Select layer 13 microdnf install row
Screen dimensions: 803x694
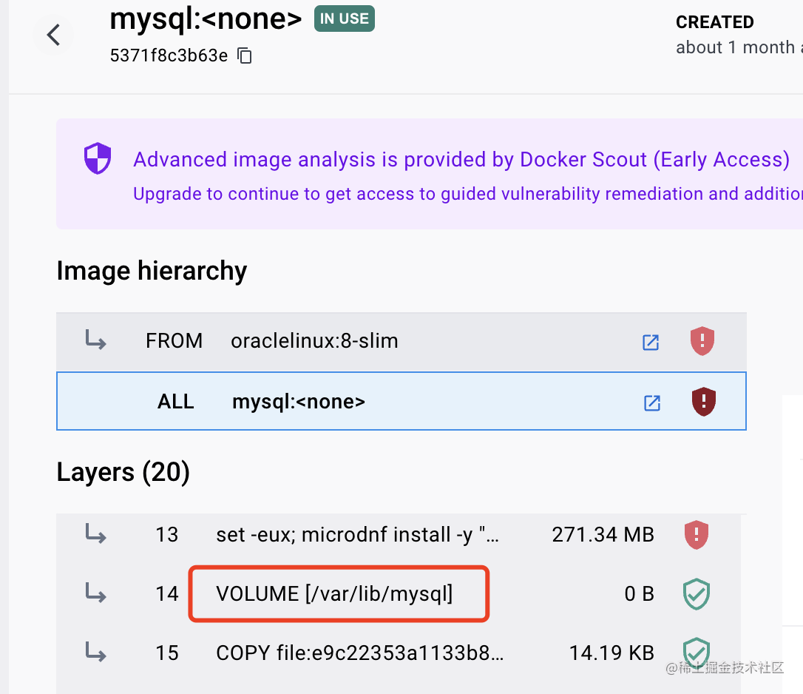[x=357, y=534]
